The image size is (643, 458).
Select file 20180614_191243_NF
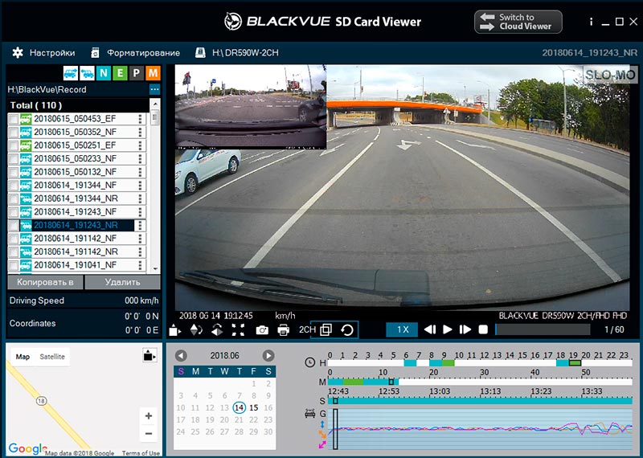click(75, 211)
